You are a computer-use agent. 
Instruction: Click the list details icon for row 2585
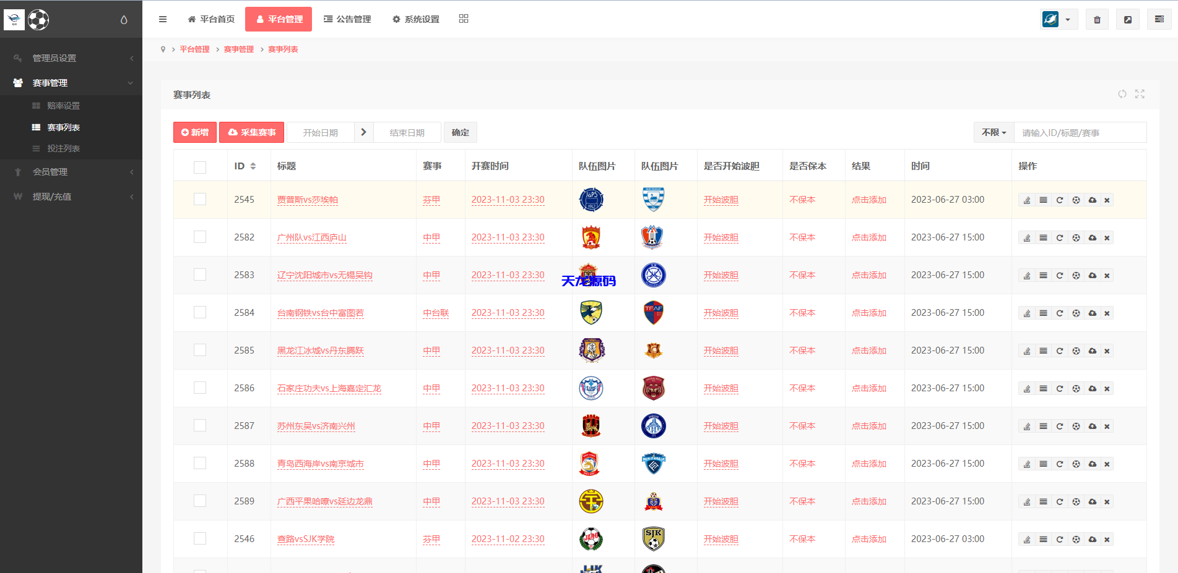(x=1044, y=350)
